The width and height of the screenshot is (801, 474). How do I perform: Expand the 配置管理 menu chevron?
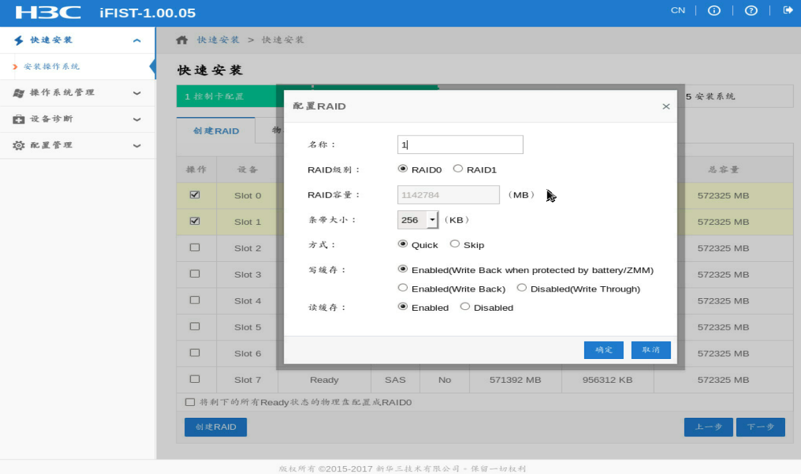click(137, 146)
